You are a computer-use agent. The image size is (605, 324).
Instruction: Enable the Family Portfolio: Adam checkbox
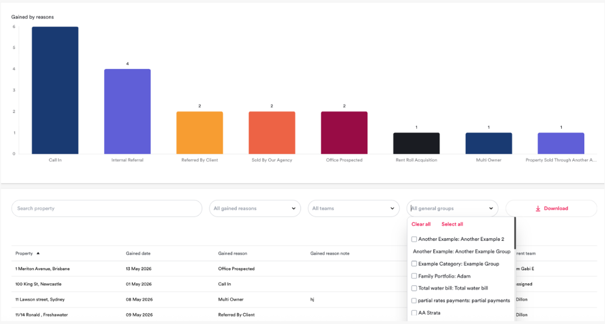pyautogui.click(x=414, y=276)
